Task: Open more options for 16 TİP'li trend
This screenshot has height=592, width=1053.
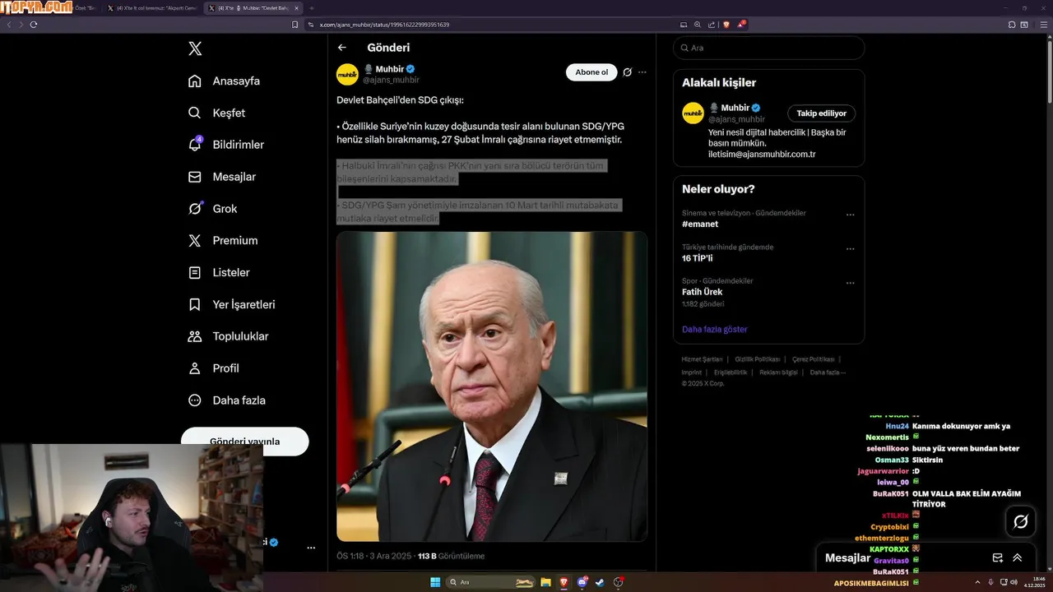Action: [x=851, y=248]
